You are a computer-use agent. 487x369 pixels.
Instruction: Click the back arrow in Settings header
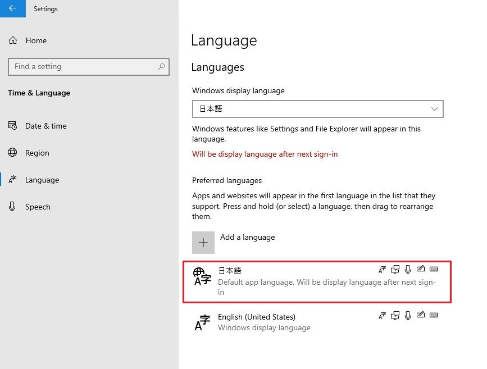13,8
